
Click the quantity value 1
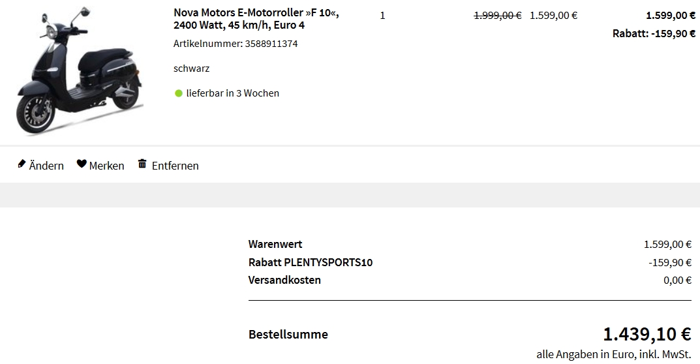tap(382, 16)
